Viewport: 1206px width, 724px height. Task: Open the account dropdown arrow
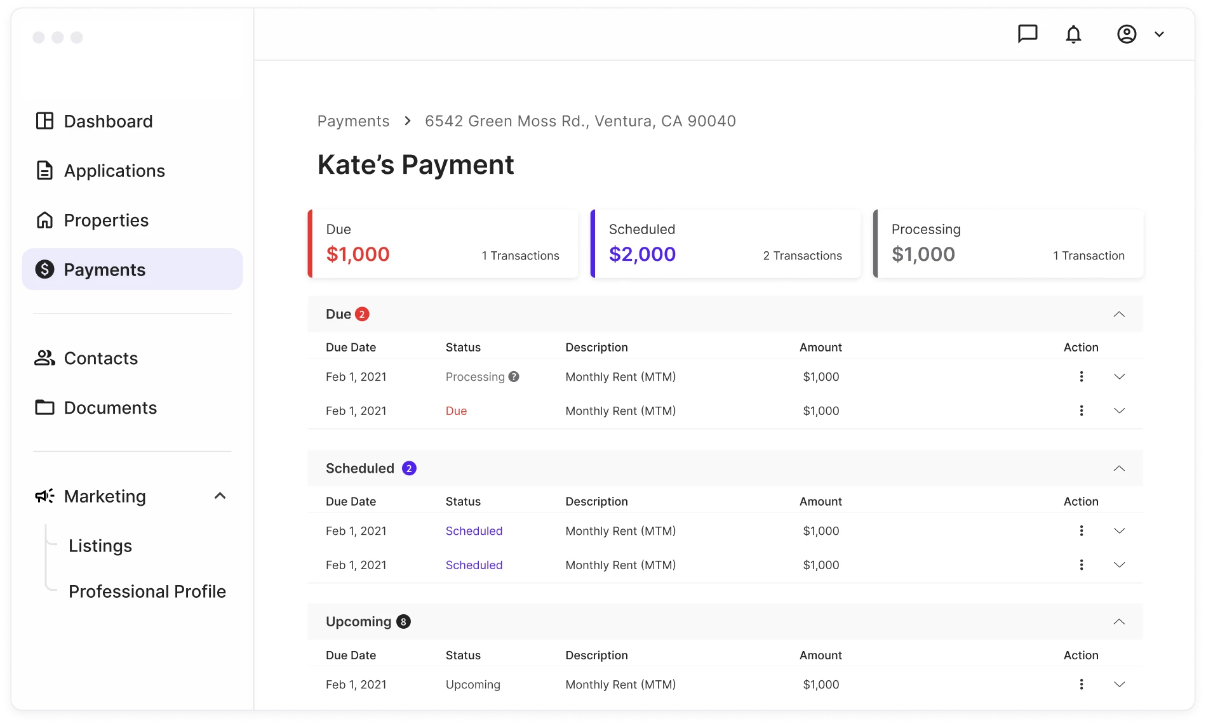(1159, 34)
